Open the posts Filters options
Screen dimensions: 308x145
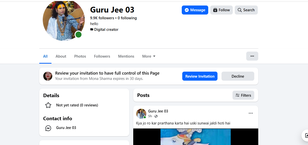click(x=243, y=95)
